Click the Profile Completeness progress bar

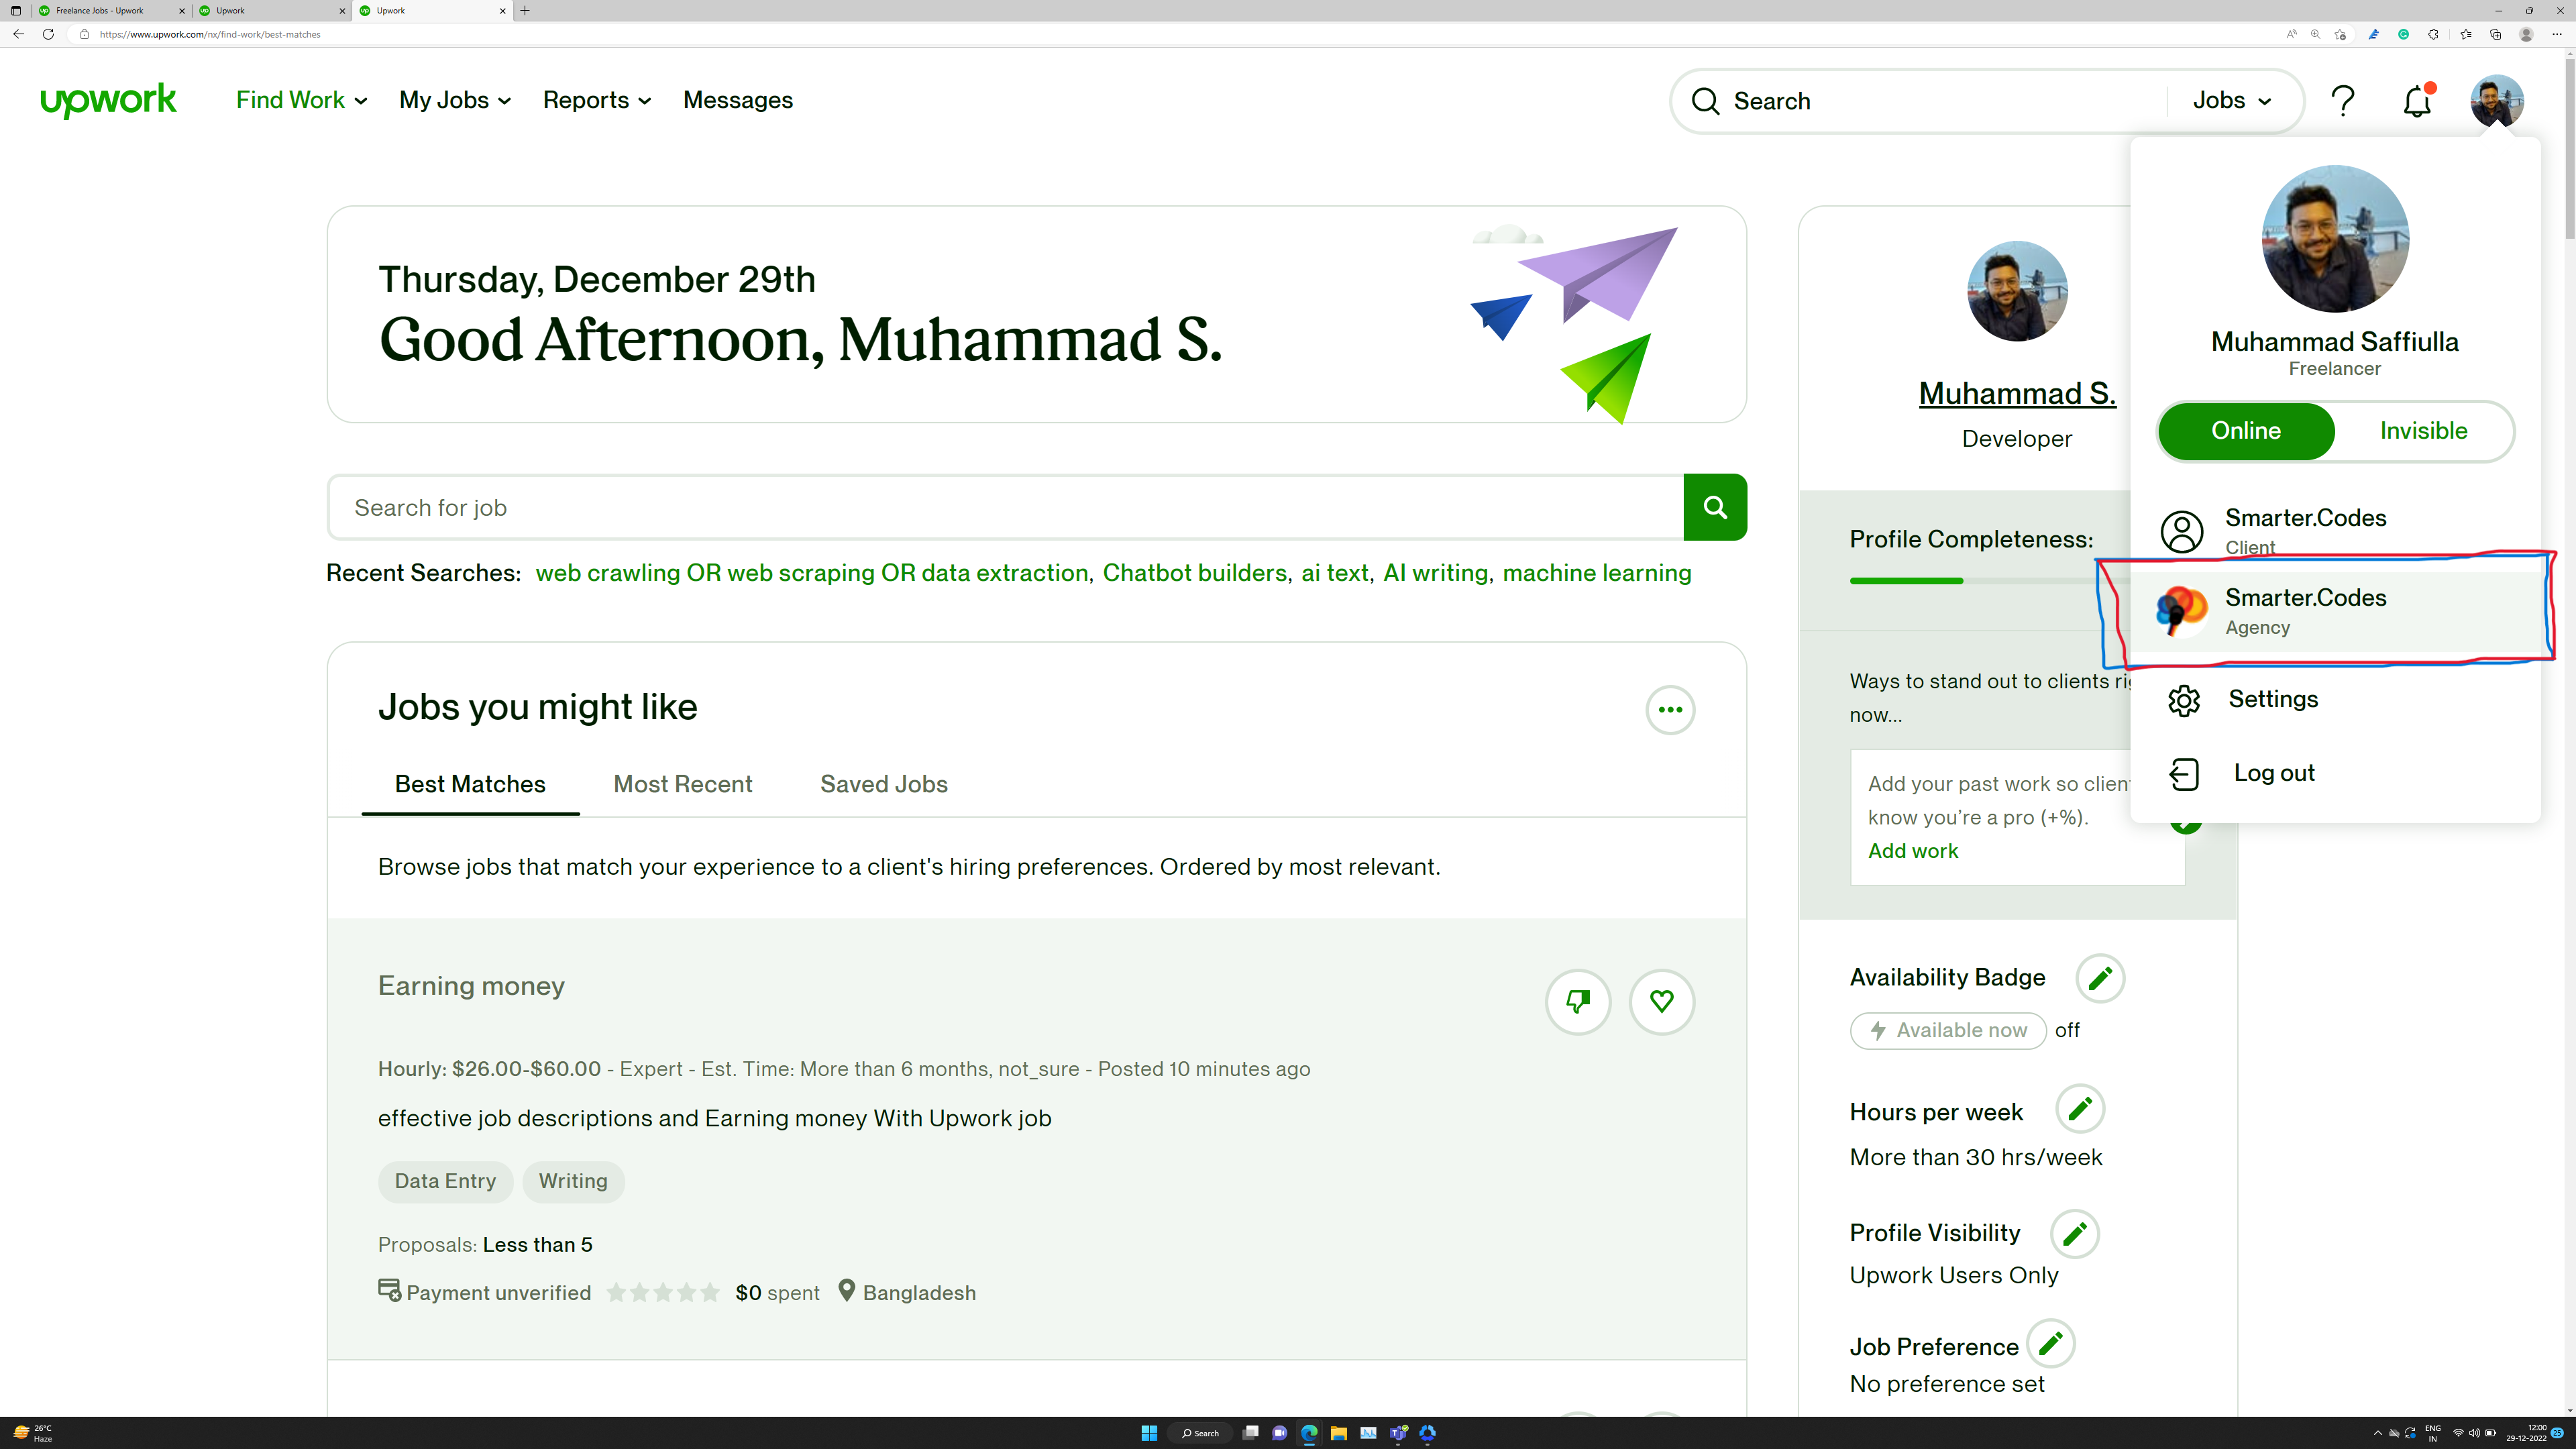coord(1990,581)
